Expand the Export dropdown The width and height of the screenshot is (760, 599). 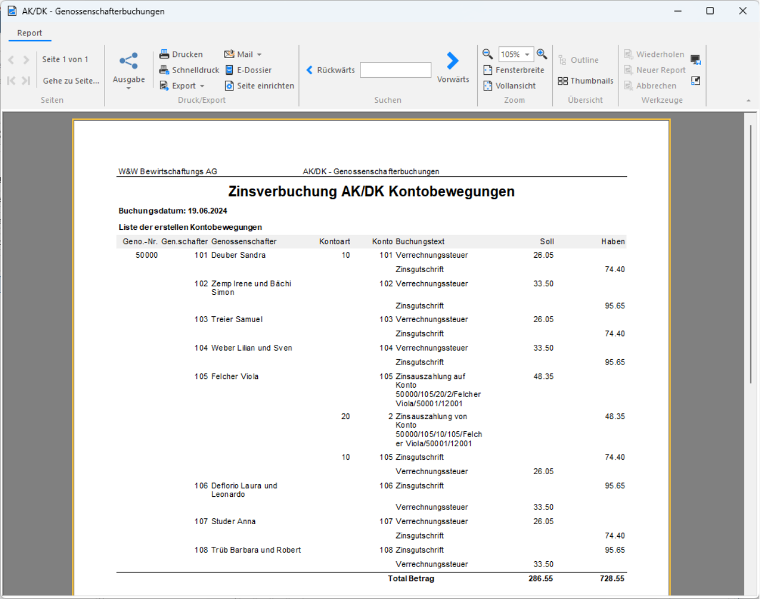coord(202,86)
